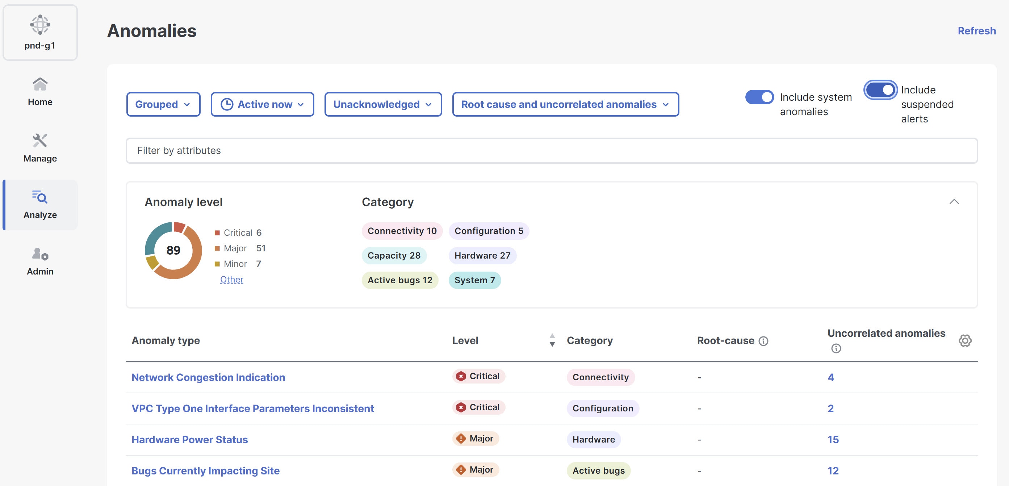Filter by Capacity 28 category chip
Image resolution: width=1009 pixels, height=486 pixels.
(394, 256)
